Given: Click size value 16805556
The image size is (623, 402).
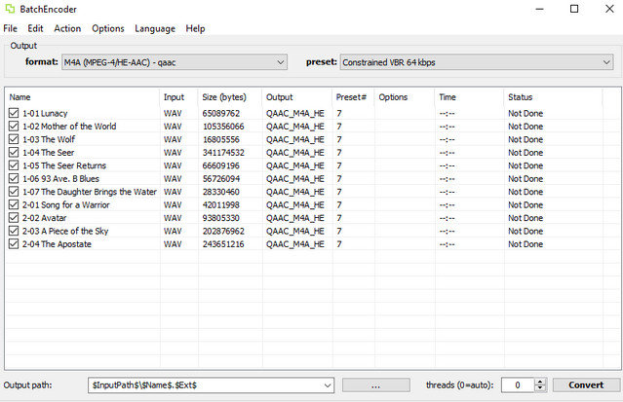Looking at the screenshot, I should [x=221, y=140].
